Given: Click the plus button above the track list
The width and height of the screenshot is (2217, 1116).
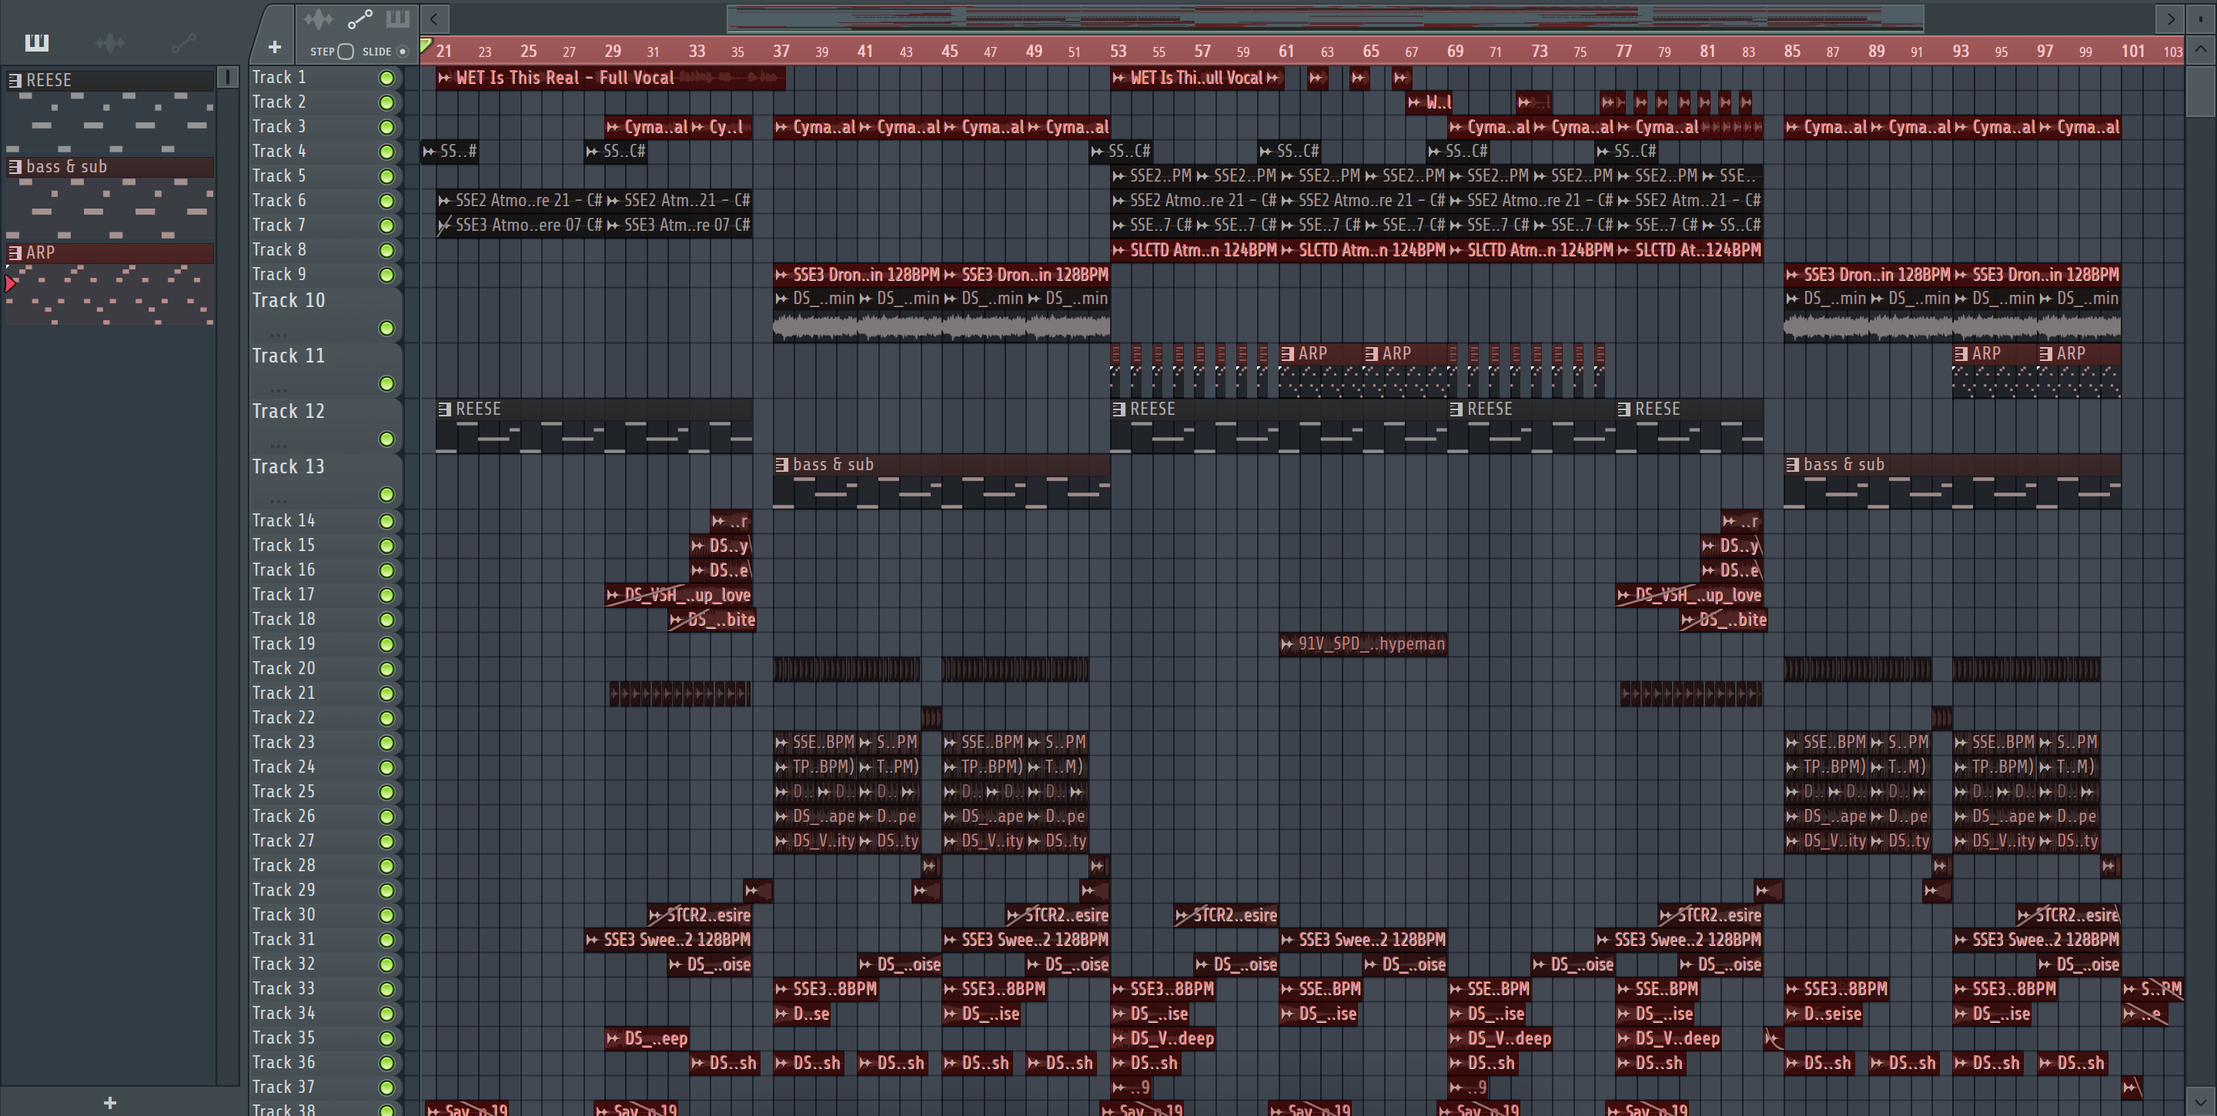Looking at the screenshot, I should coord(275,47).
